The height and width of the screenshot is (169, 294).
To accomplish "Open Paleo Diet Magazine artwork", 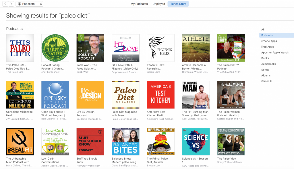I will [126, 95].
